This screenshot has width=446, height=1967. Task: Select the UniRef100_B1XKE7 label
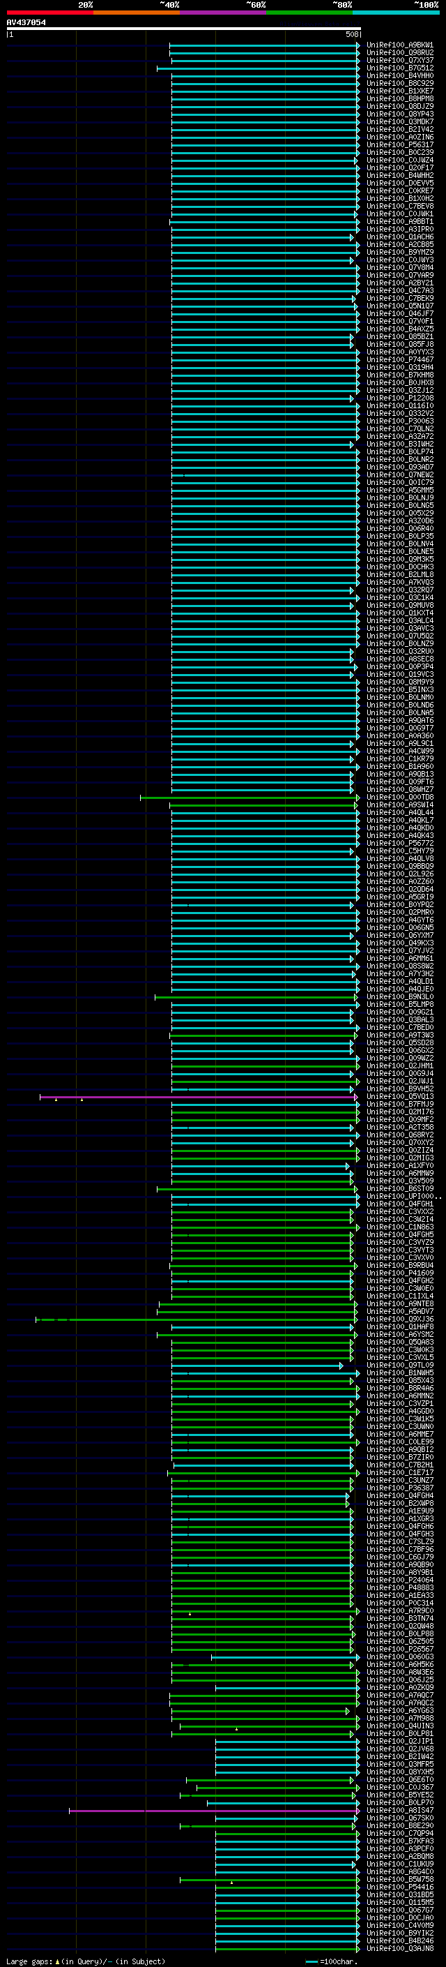pos(399,91)
